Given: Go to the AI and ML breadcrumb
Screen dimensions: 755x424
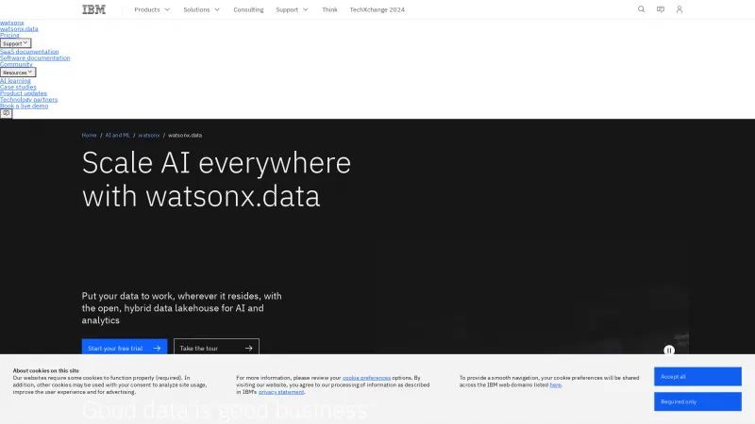Looking at the screenshot, I should (x=117, y=135).
